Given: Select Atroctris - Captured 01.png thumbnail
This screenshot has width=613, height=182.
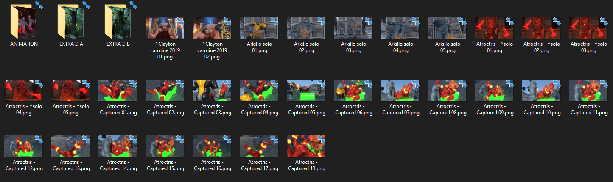Looking at the screenshot, I should click(118, 90).
